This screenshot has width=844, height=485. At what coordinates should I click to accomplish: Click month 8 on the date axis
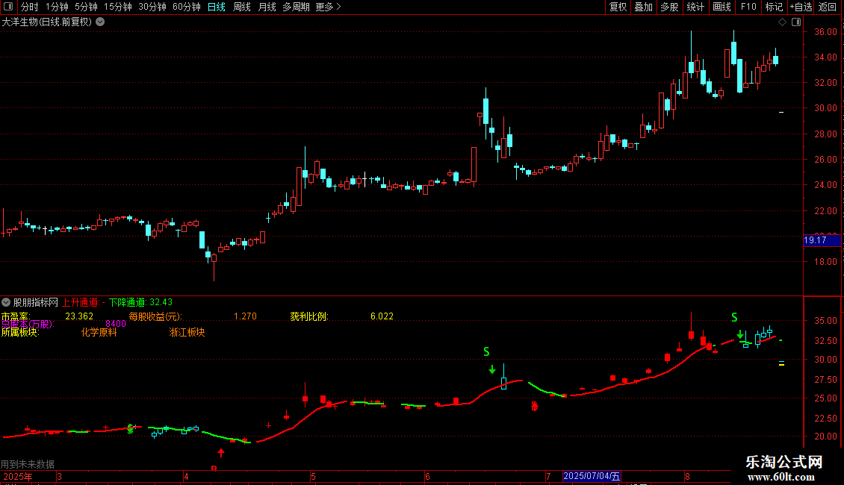[x=687, y=476]
